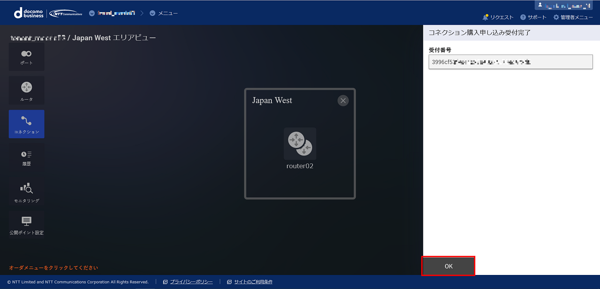Click the NTT Communications logo
Viewport: 600px width, 289px height.
pos(66,13)
